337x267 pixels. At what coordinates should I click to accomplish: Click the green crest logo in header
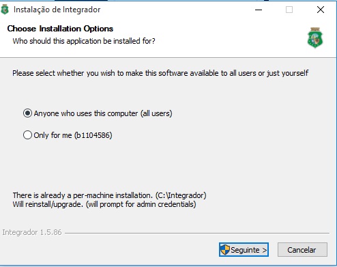[x=315, y=38]
